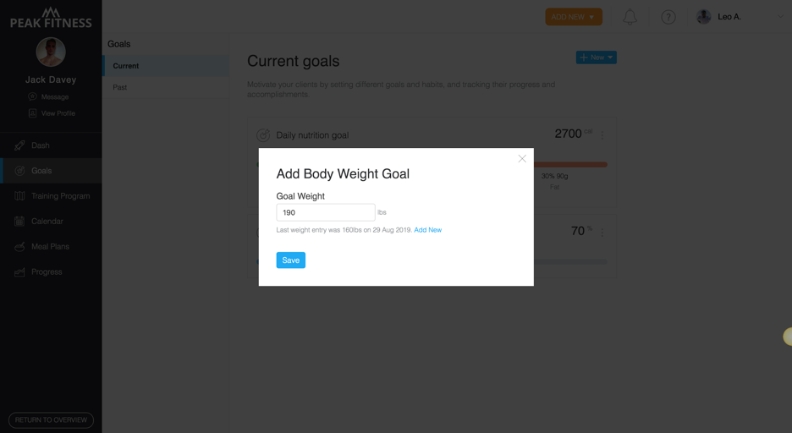Expand the ADD NEW dropdown
The height and width of the screenshot is (433, 792).
tap(574, 17)
